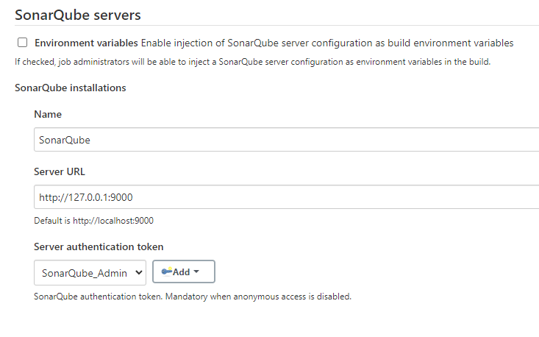
Task: Click the "Name" field label
Action: (48, 114)
